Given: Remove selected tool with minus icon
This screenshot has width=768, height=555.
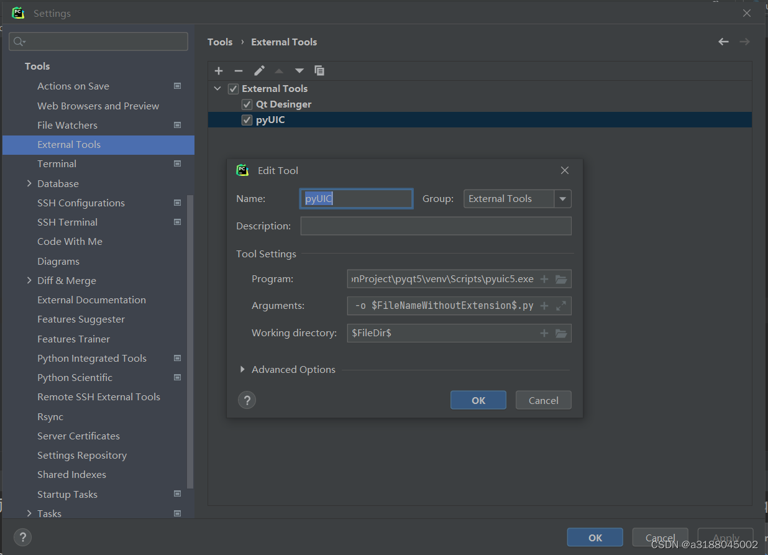Looking at the screenshot, I should pyautogui.click(x=239, y=71).
